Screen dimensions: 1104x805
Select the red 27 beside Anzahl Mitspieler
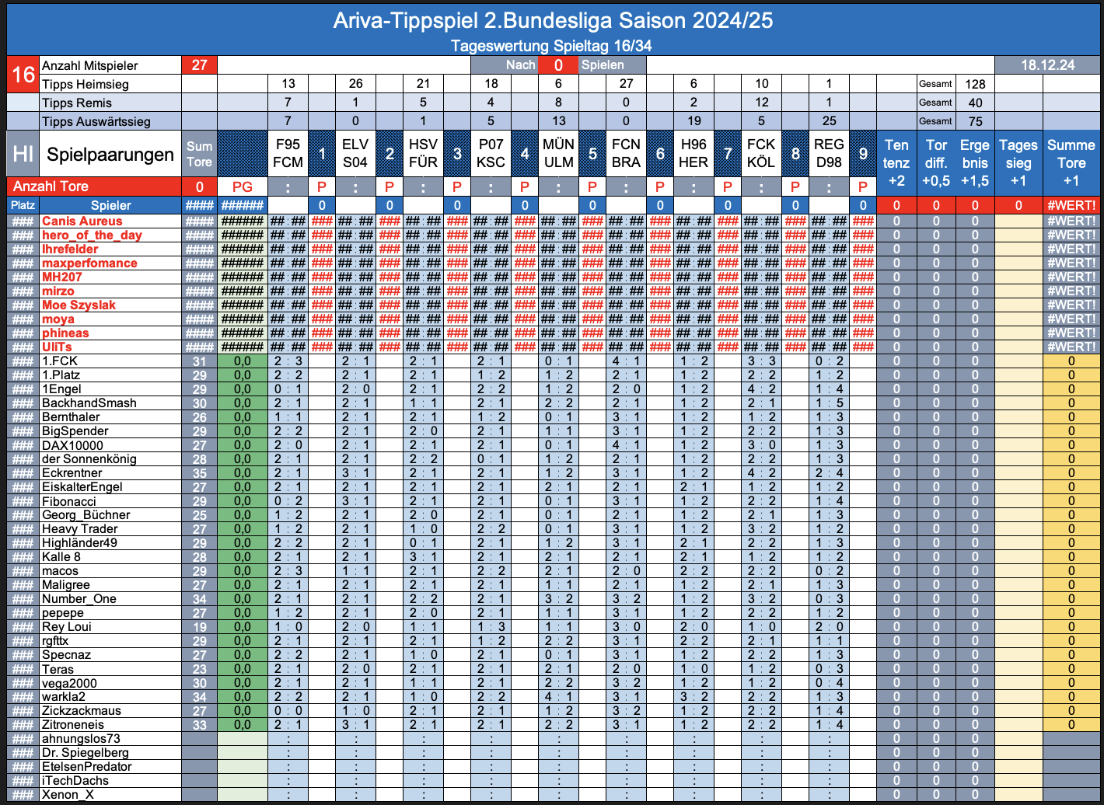click(199, 65)
